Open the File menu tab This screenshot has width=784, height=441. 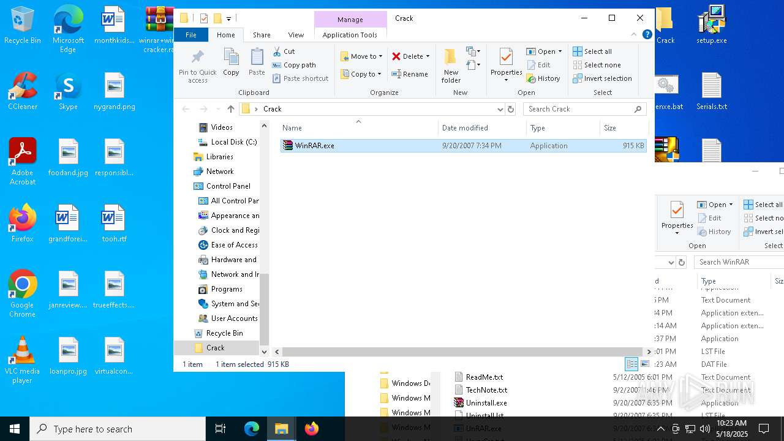point(191,35)
